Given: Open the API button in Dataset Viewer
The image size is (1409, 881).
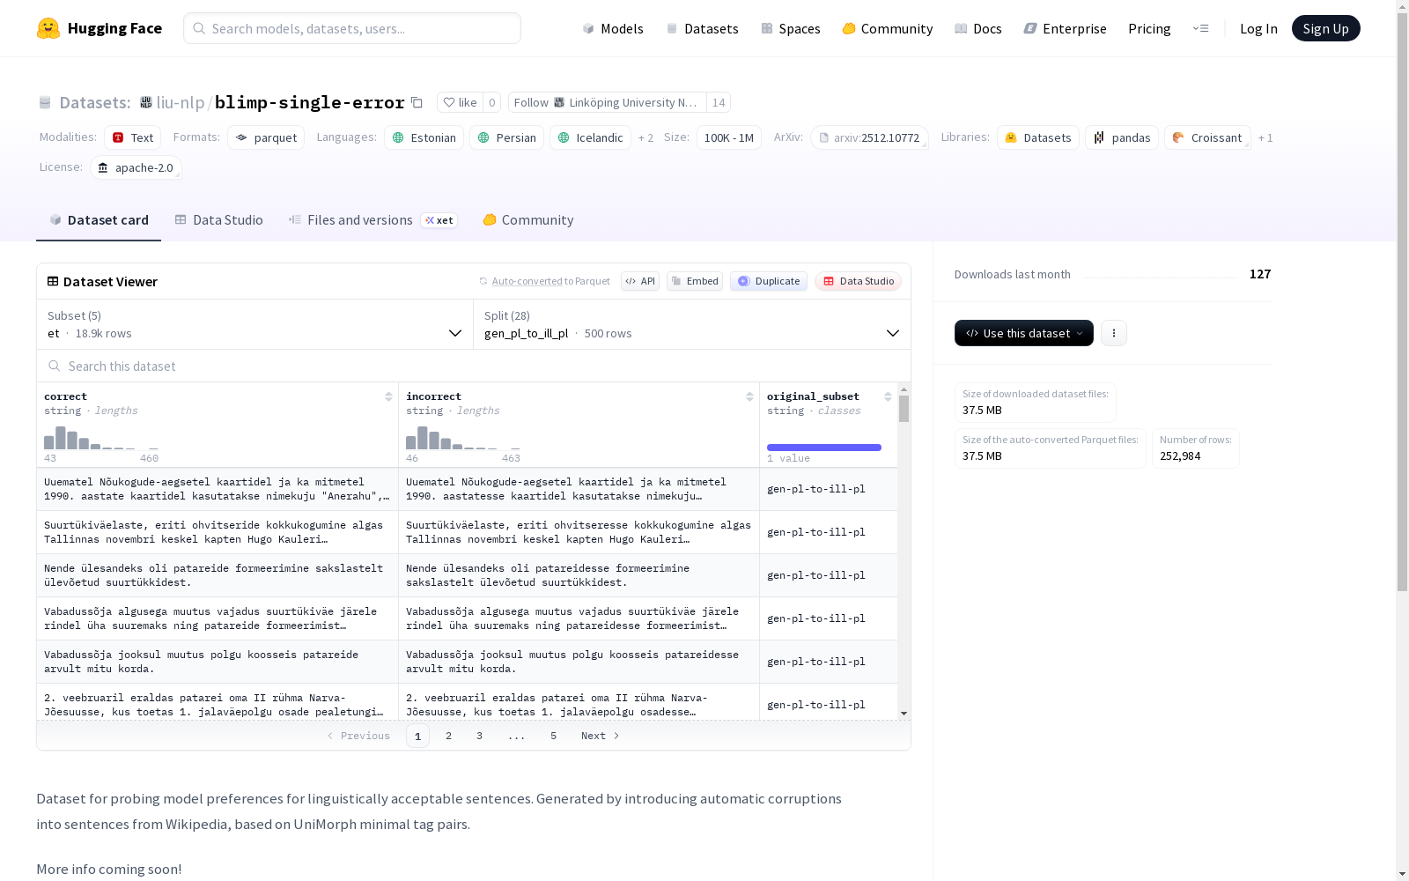Looking at the screenshot, I should [x=640, y=281].
